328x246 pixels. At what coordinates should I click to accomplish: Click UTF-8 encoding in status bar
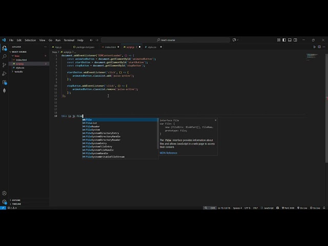pos(247,208)
